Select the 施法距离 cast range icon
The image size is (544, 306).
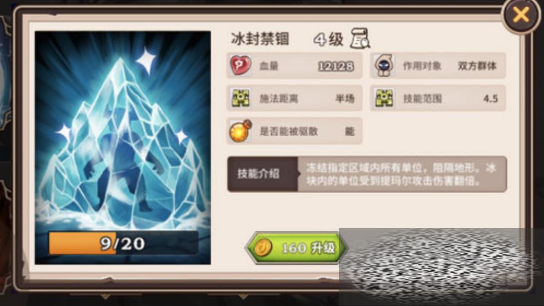[x=240, y=98]
